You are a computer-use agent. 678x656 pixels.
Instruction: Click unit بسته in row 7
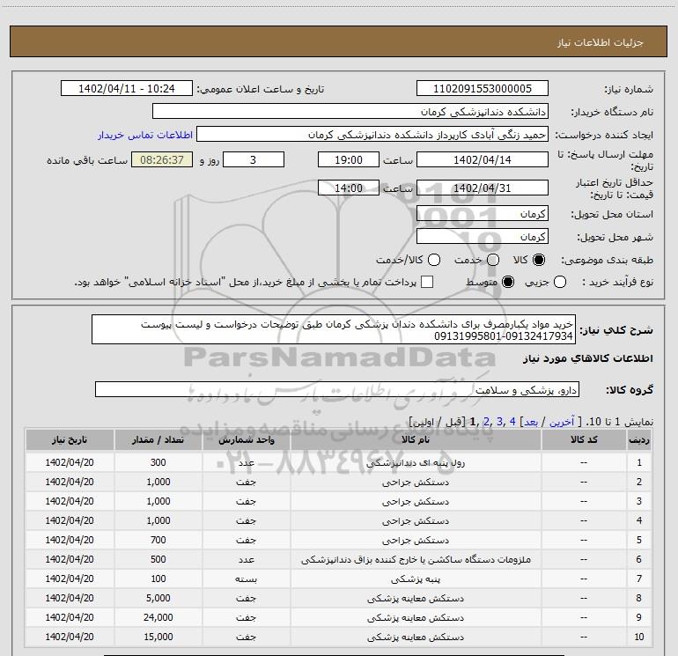pos(246,579)
